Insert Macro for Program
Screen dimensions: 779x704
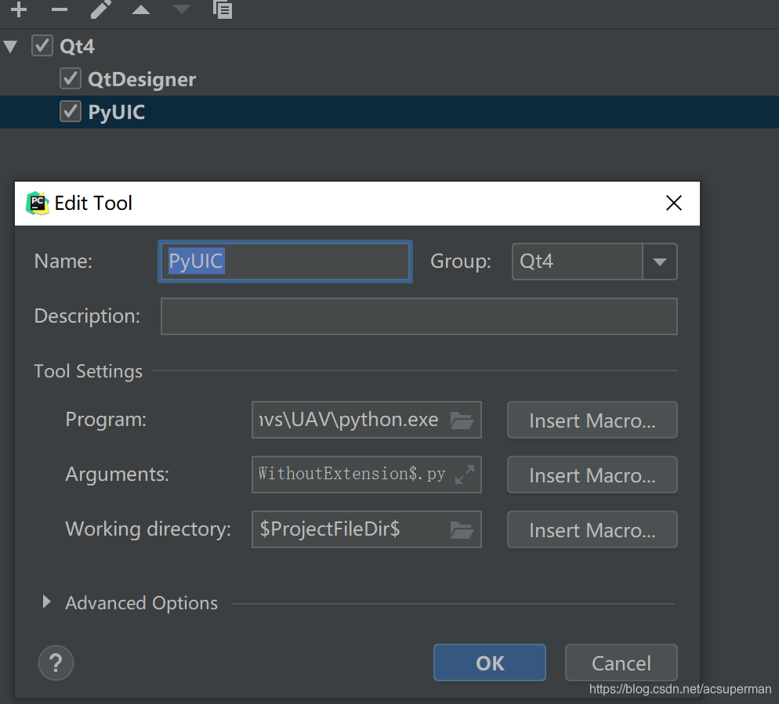coord(592,420)
